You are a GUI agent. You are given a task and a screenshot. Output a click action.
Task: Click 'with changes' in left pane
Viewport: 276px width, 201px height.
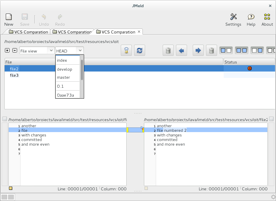[34, 135]
